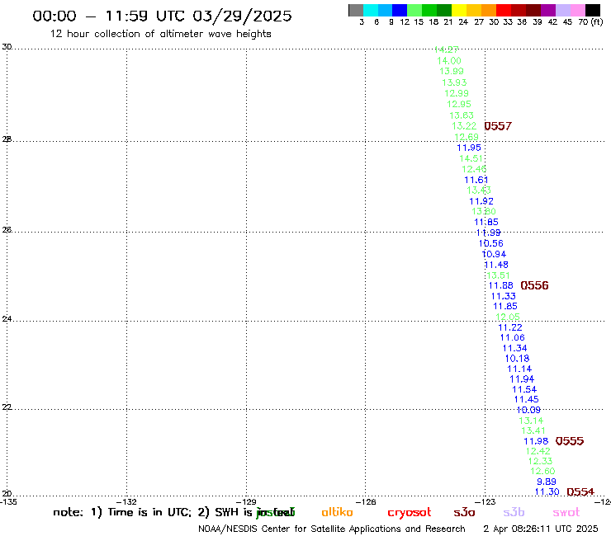Select the 11.33 wave height value
Image resolution: width=611 pixels, height=536 pixels.
click(x=503, y=296)
